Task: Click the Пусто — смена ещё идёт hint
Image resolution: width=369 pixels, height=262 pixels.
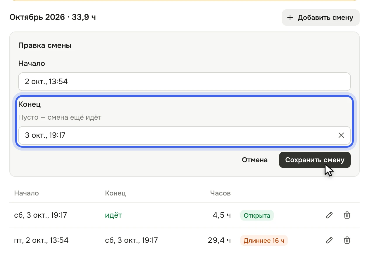Action: 60,118
